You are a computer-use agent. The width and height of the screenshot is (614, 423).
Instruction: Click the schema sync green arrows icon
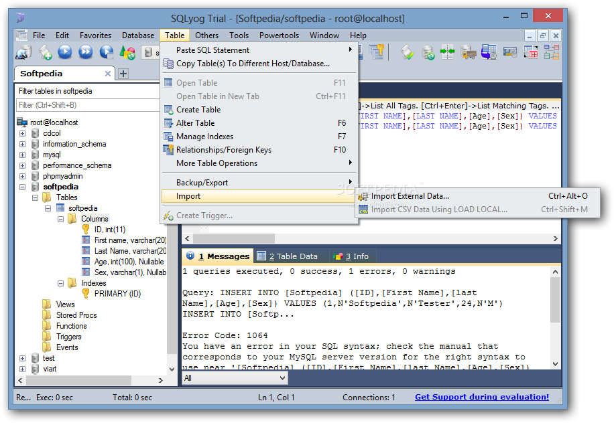[x=447, y=52]
